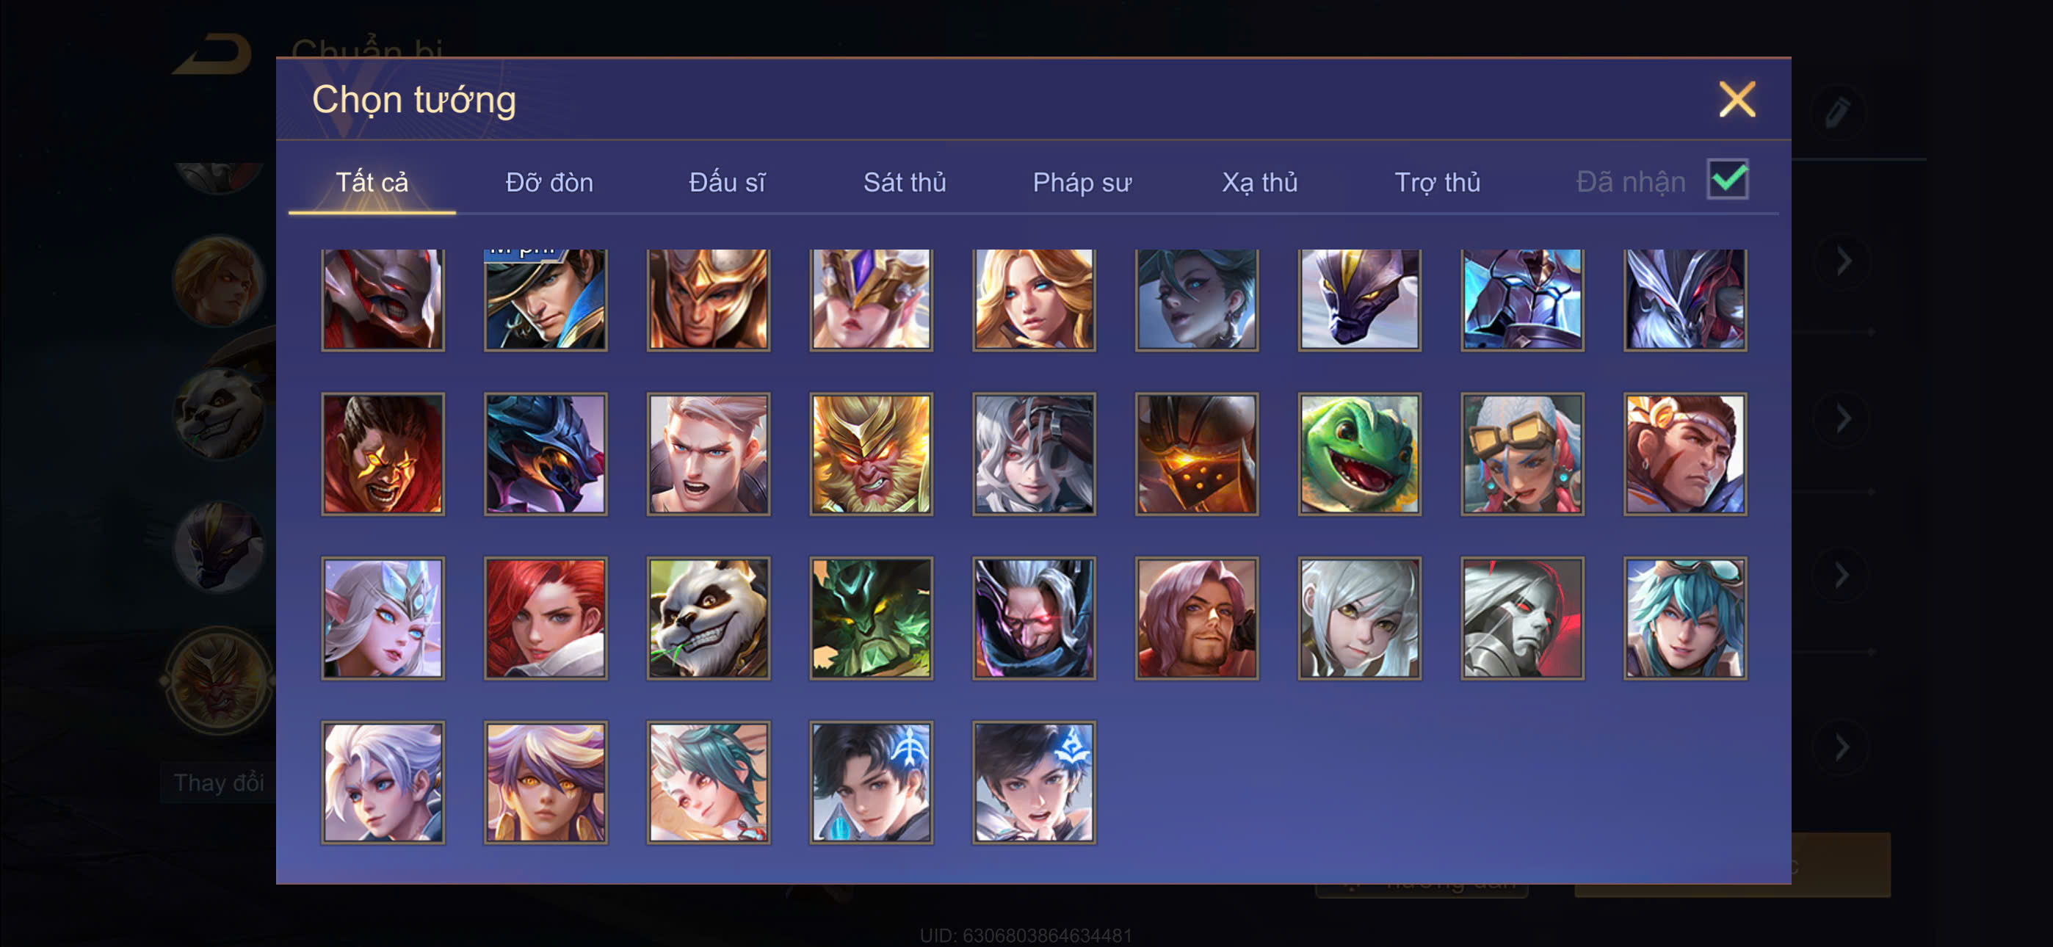
Task: Choose the golden spartan helmet hero
Action: click(708, 300)
